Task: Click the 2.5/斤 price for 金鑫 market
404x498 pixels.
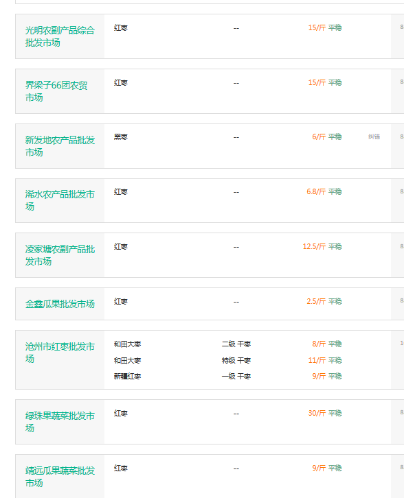Action: pos(316,301)
